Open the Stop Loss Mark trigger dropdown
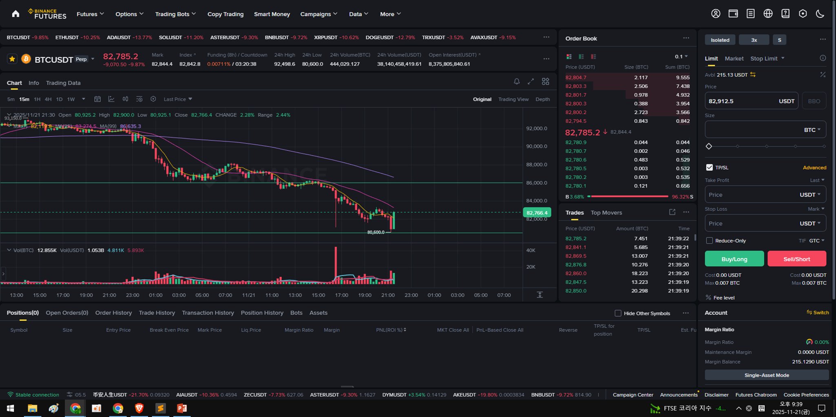836x417 pixels. point(816,209)
